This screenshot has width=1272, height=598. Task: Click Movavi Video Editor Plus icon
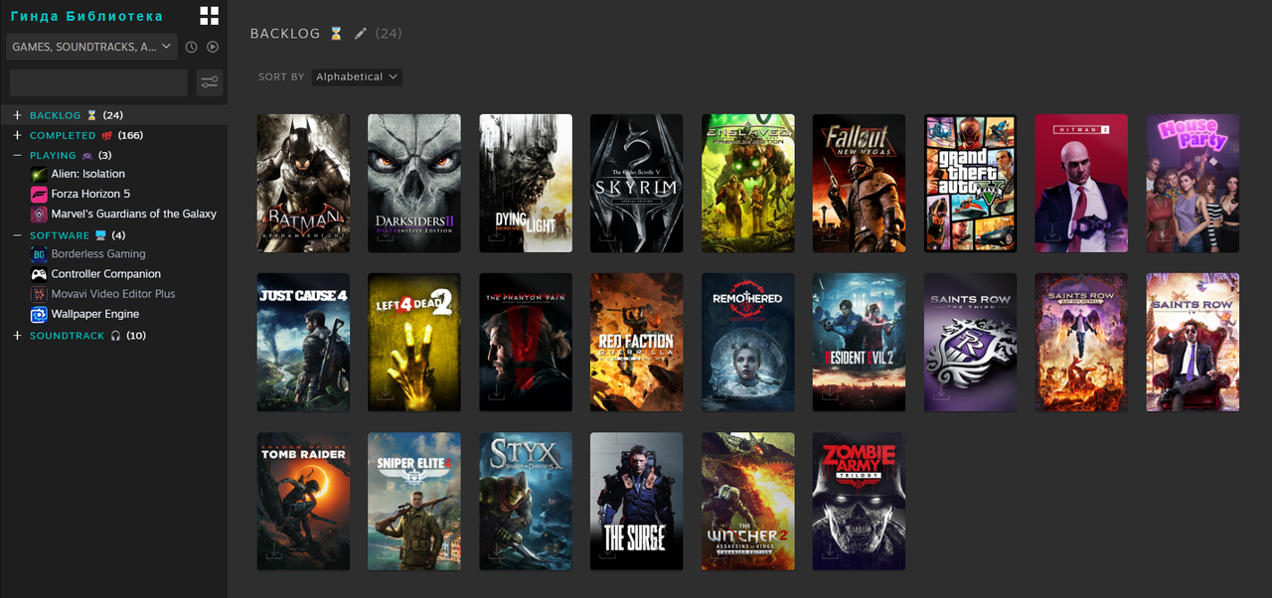(39, 294)
